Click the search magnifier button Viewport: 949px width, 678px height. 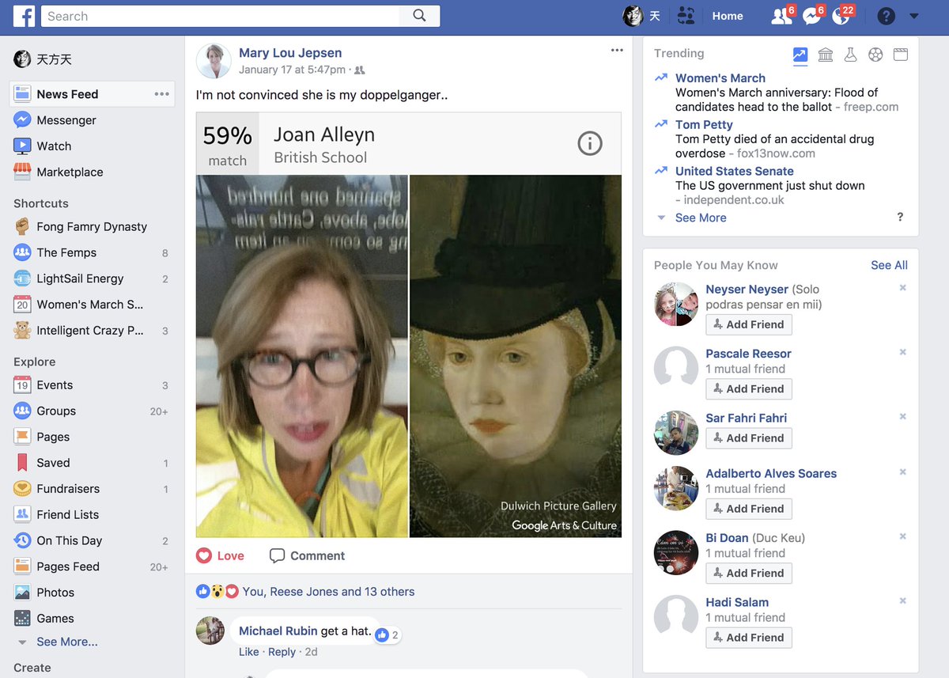tap(419, 16)
